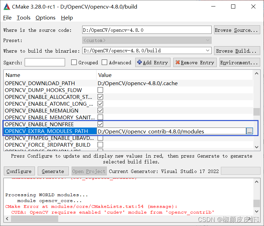Edit the OPENCV_EXTRA_MODULES_PATH value field

(171, 131)
